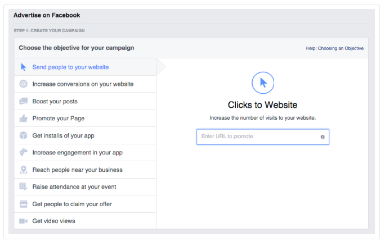Viewport: 385px width, 246px height.
Task: Choose the Get video views objective
Action: 85,221
